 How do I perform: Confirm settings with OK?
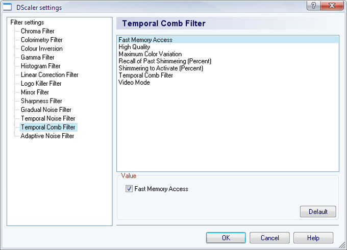pos(226,238)
